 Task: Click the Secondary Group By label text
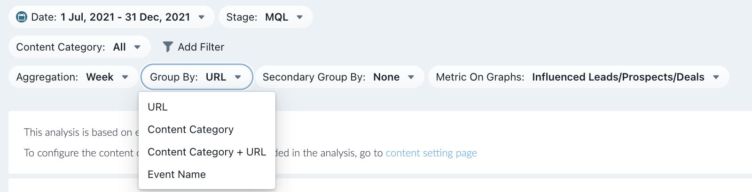click(x=314, y=77)
